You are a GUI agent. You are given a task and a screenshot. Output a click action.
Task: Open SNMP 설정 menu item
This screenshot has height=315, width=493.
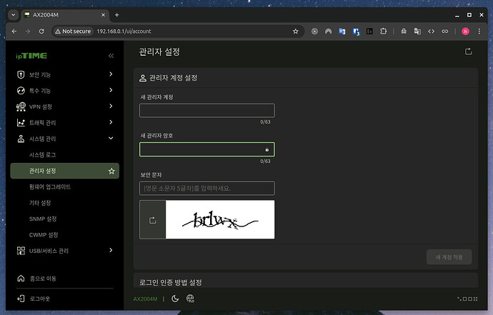tap(43, 219)
